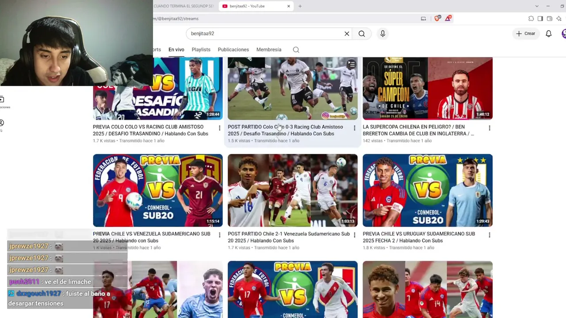The width and height of the screenshot is (566, 318).
Task: Clear the YouTube search box text
Action: click(x=347, y=34)
